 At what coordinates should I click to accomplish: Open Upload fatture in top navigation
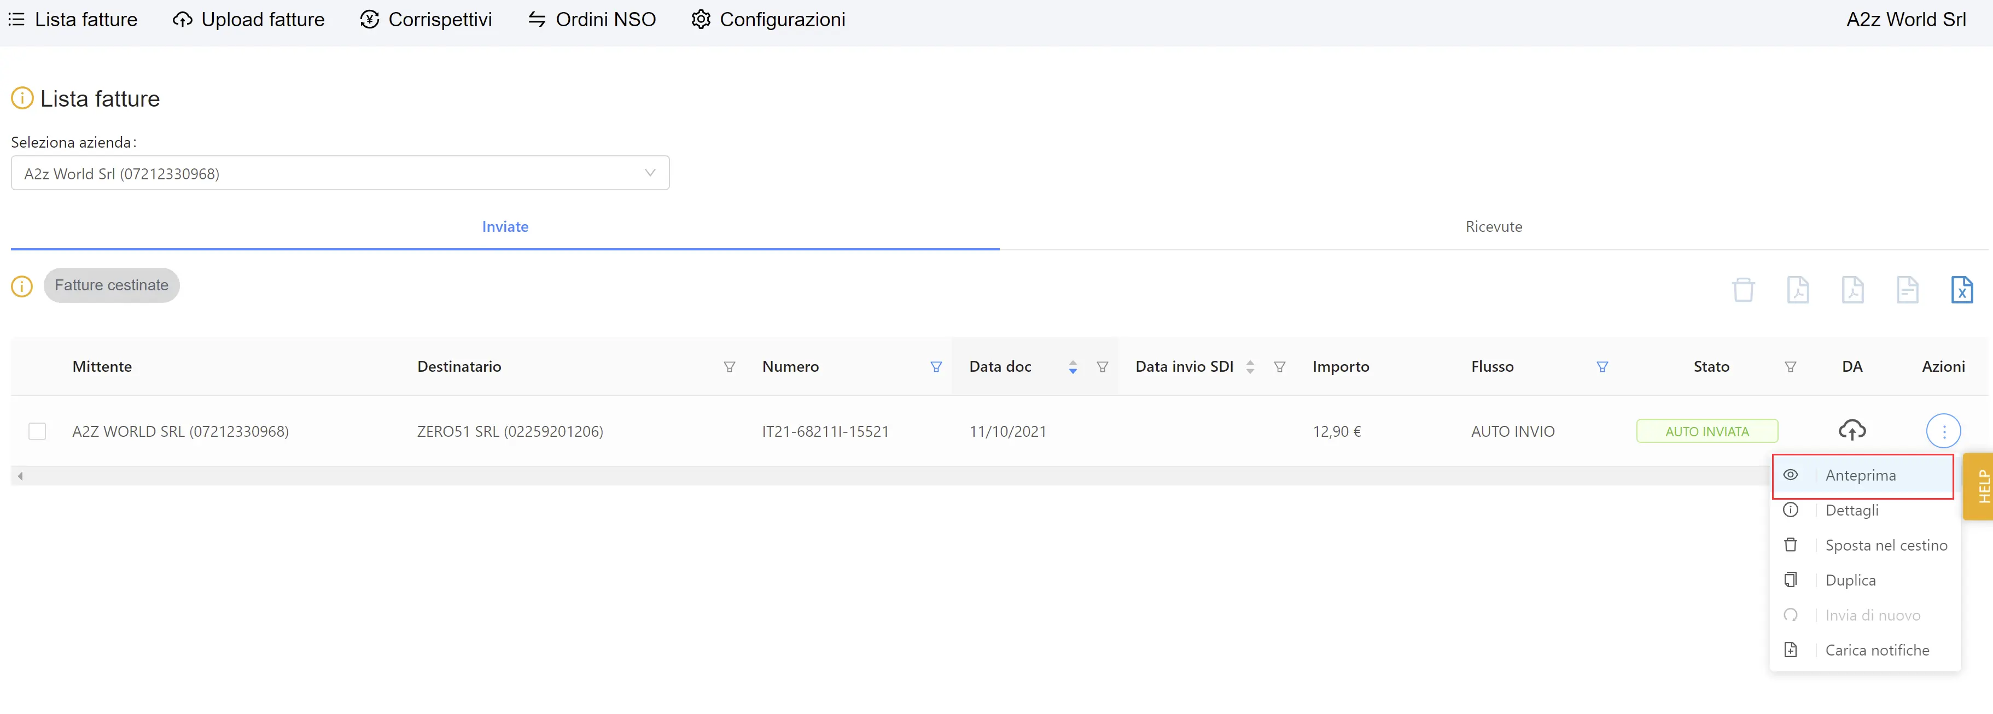(248, 19)
